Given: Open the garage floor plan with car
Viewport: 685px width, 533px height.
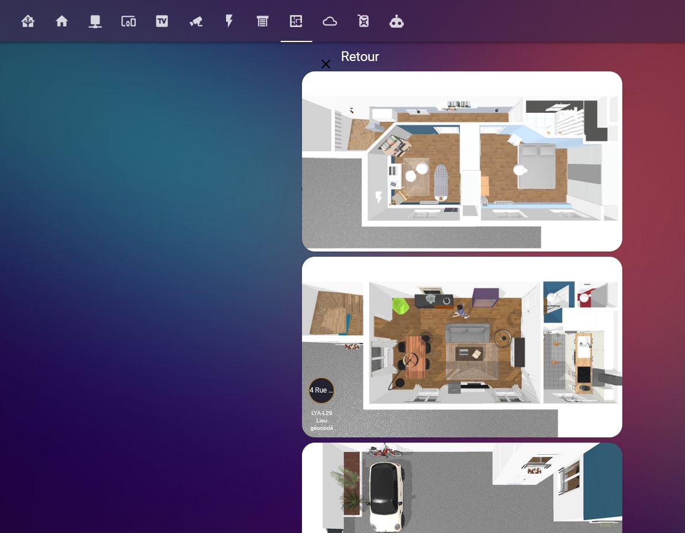Looking at the screenshot, I should [x=462, y=488].
